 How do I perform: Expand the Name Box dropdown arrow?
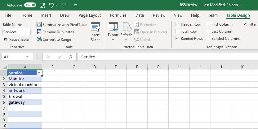click(x=27, y=57)
